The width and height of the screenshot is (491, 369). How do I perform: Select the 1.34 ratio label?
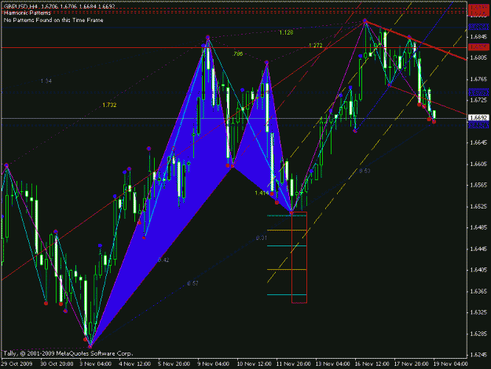(46, 81)
